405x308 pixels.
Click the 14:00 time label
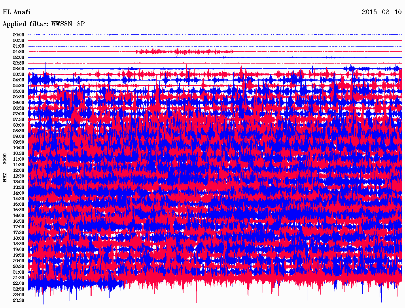click(x=18, y=193)
